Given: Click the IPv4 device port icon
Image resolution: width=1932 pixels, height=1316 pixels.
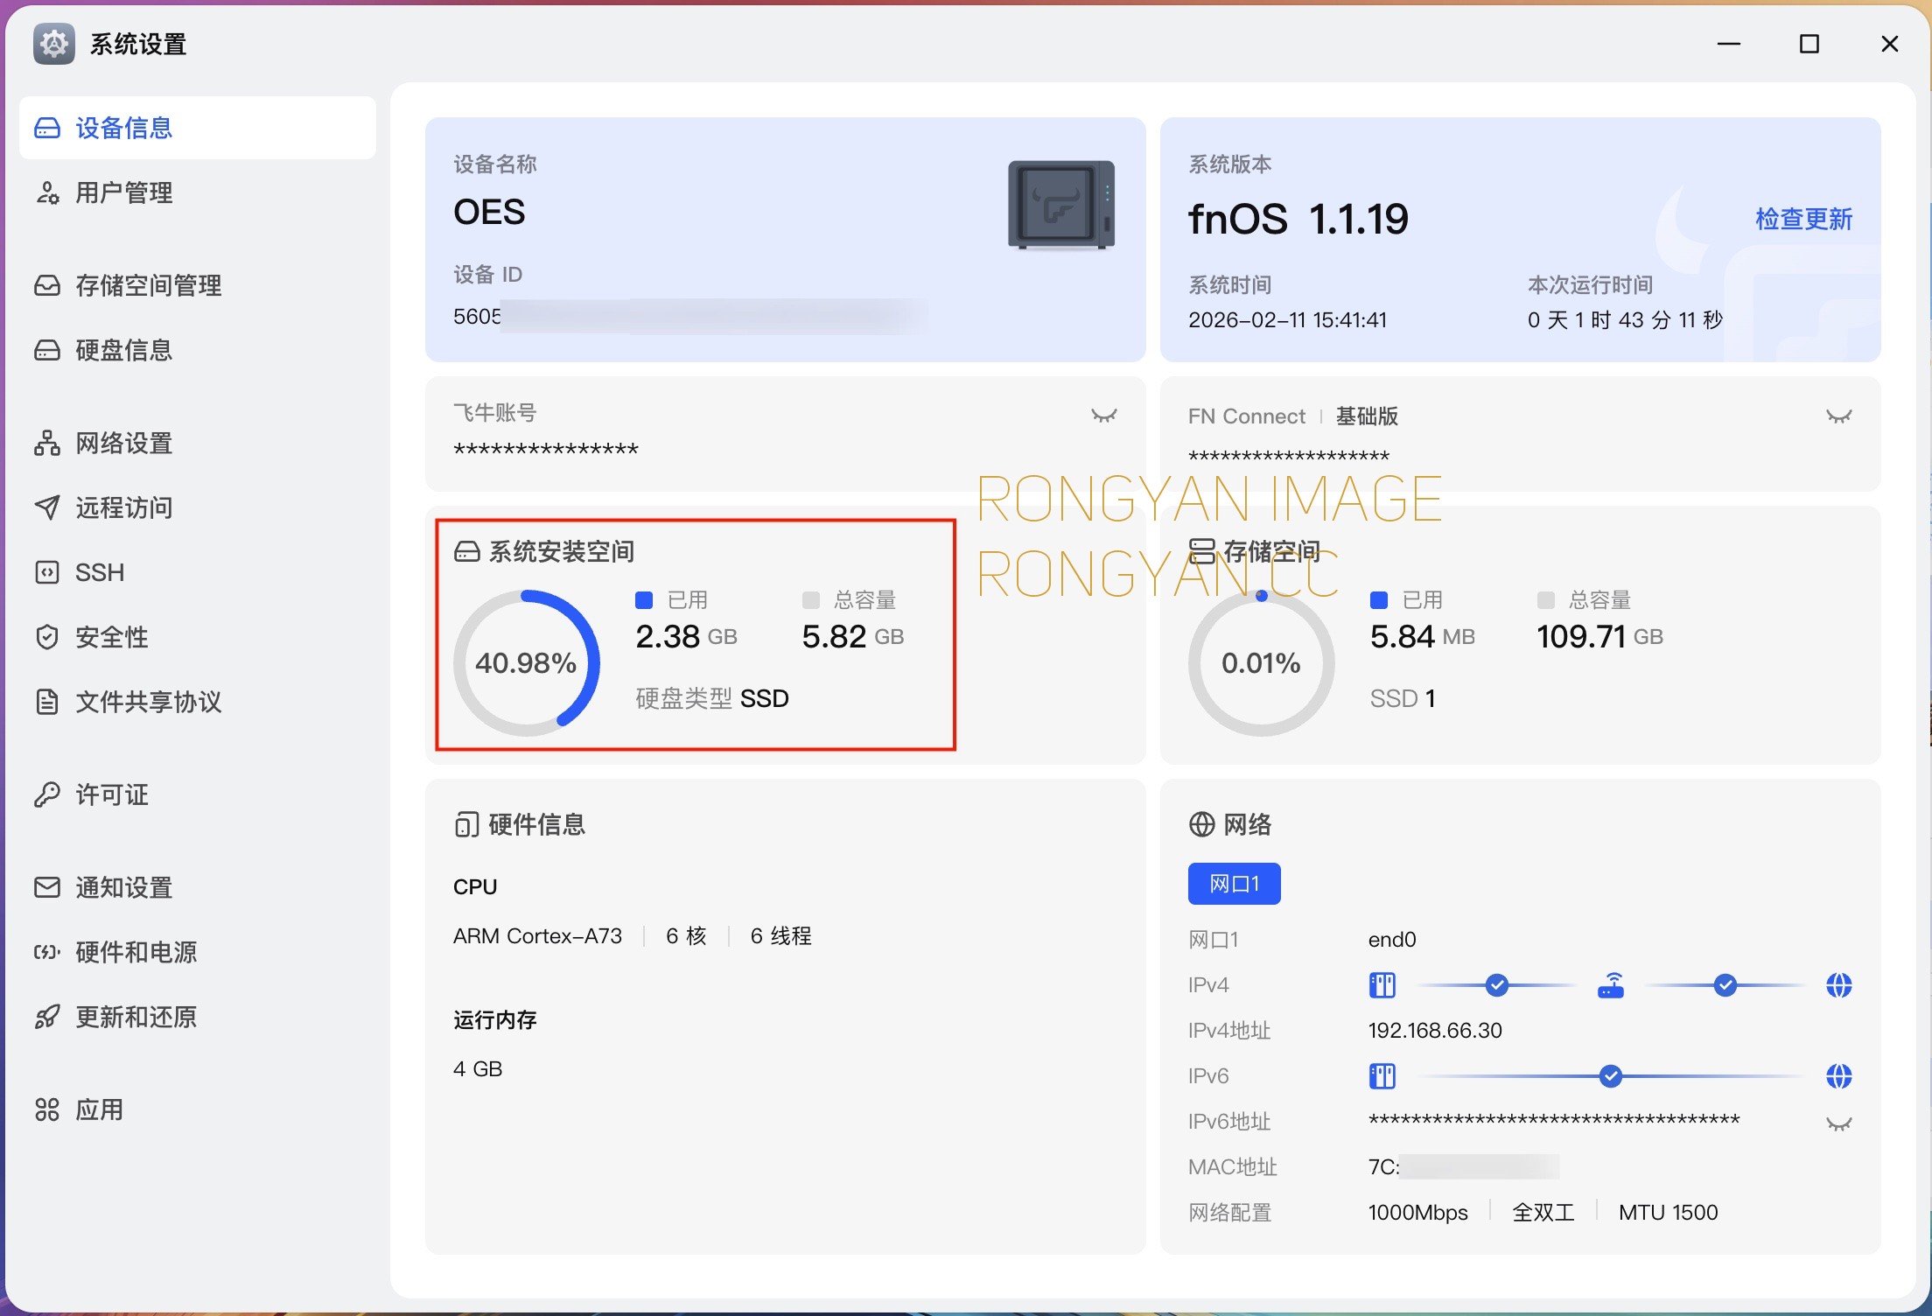Looking at the screenshot, I should [1382, 985].
